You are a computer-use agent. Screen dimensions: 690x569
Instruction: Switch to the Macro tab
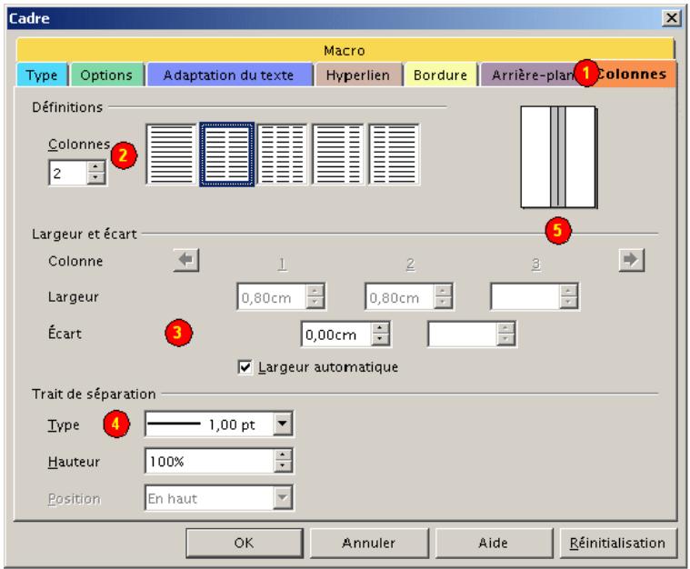(x=345, y=50)
